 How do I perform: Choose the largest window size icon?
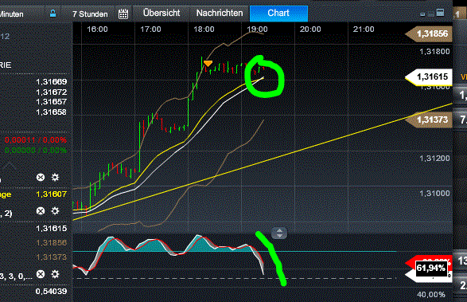pos(440,13)
